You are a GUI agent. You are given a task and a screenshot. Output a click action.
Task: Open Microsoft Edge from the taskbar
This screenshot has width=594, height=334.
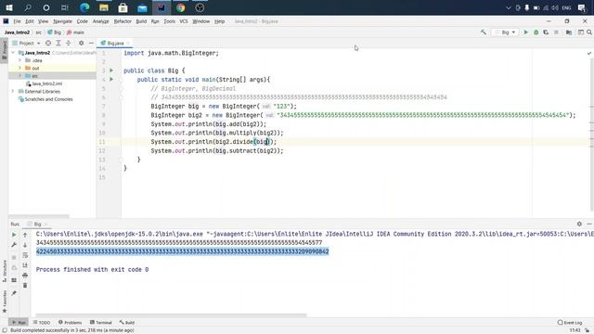(84, 7)
